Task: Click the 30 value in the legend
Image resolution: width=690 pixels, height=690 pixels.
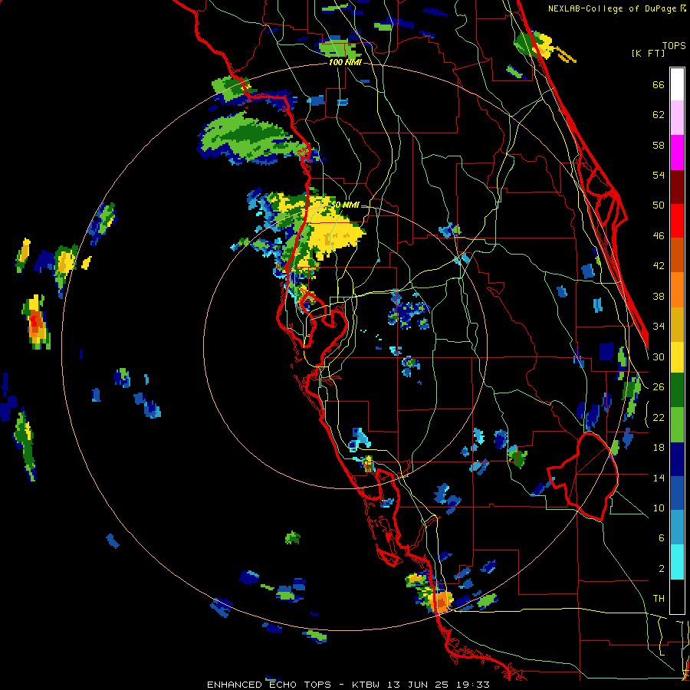Action: coord(659,356)
